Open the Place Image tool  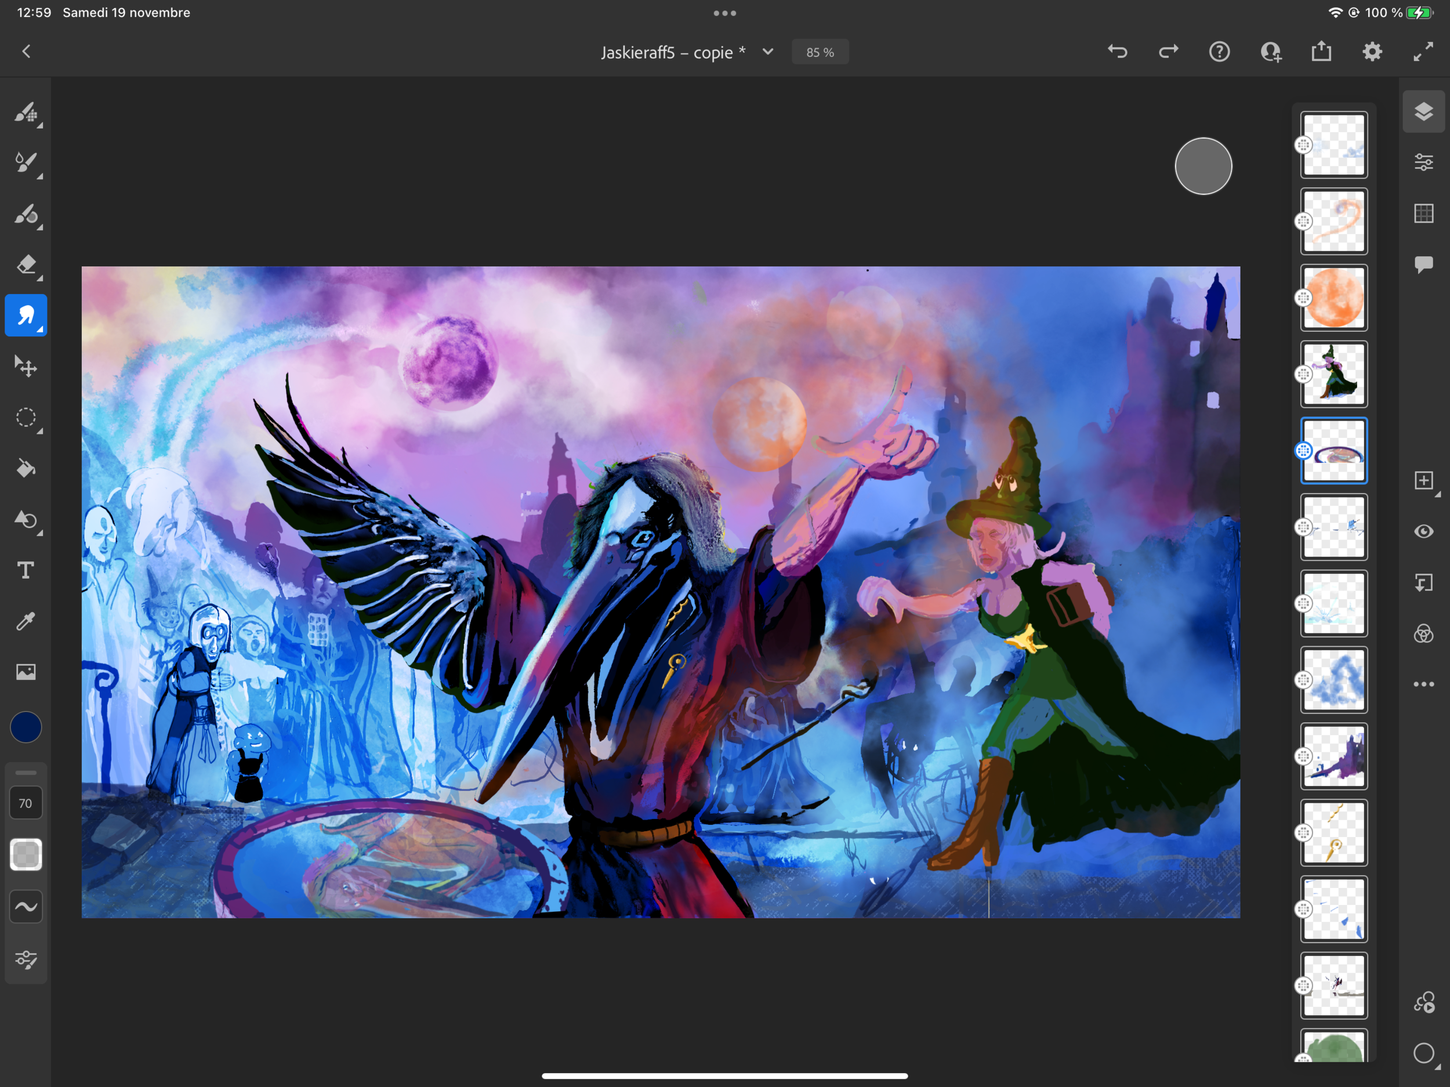pos(26,671)
